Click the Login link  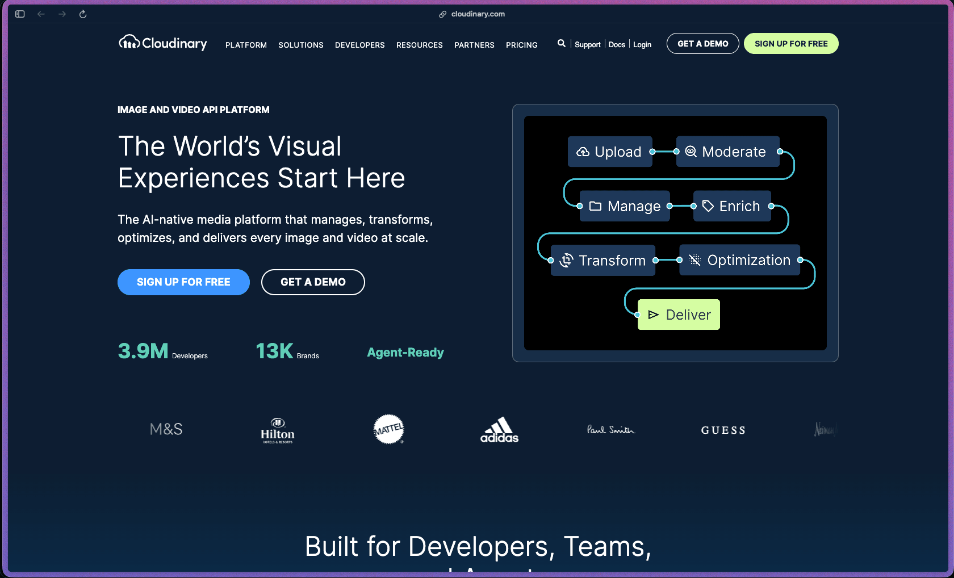pyautogui.click(x=642, y=44)
